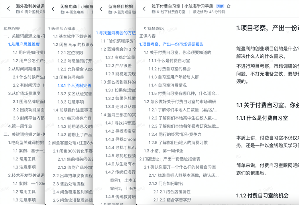Open 1.3.3 注意事项 in 闲鱼电商 outline
The height and width of the screenshot is (205, 299).
point(71,102)
